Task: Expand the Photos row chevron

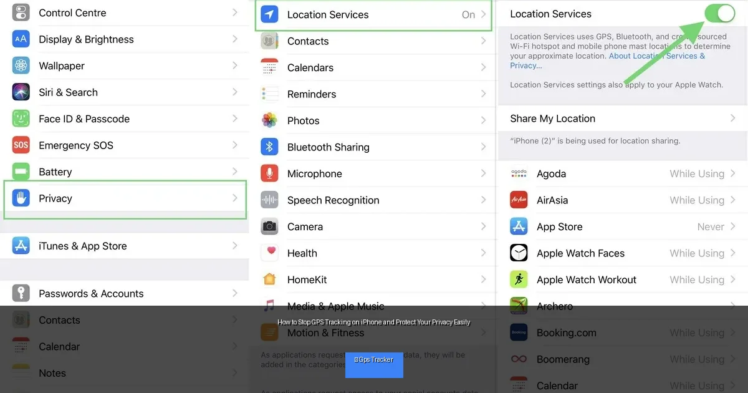Action: point(484,120)
